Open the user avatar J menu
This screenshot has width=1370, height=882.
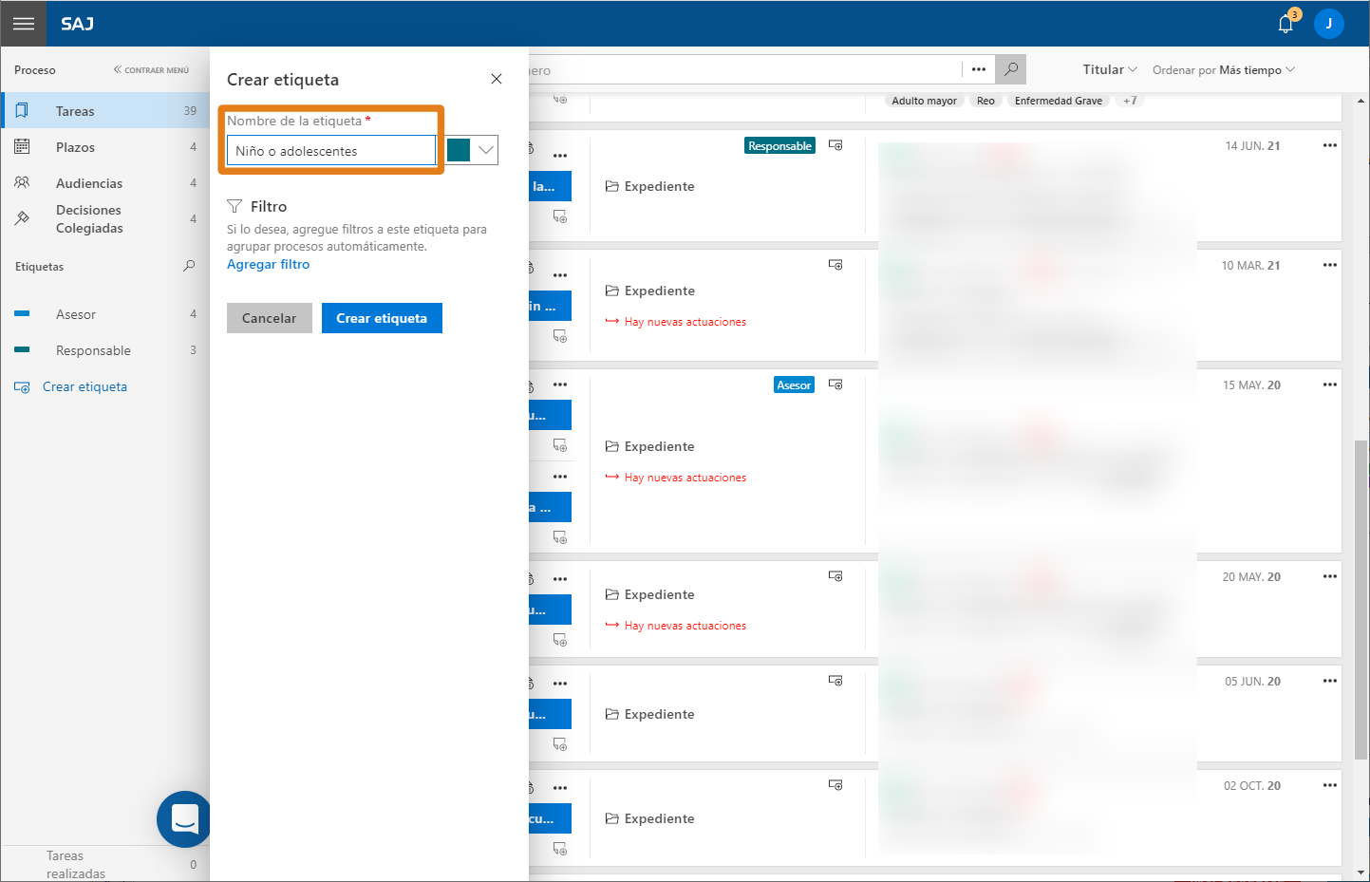pyautogui.click(x=1328, y=24)
